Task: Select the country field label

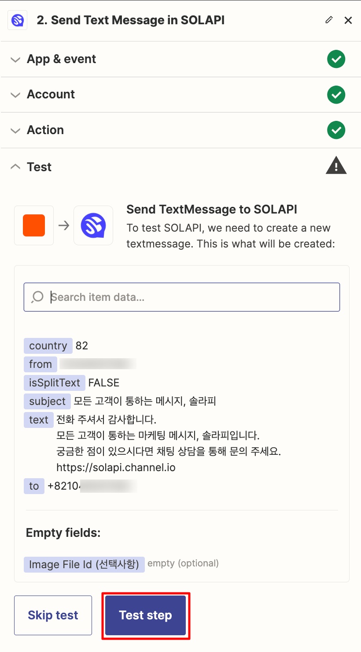Action: pos(48,345)
